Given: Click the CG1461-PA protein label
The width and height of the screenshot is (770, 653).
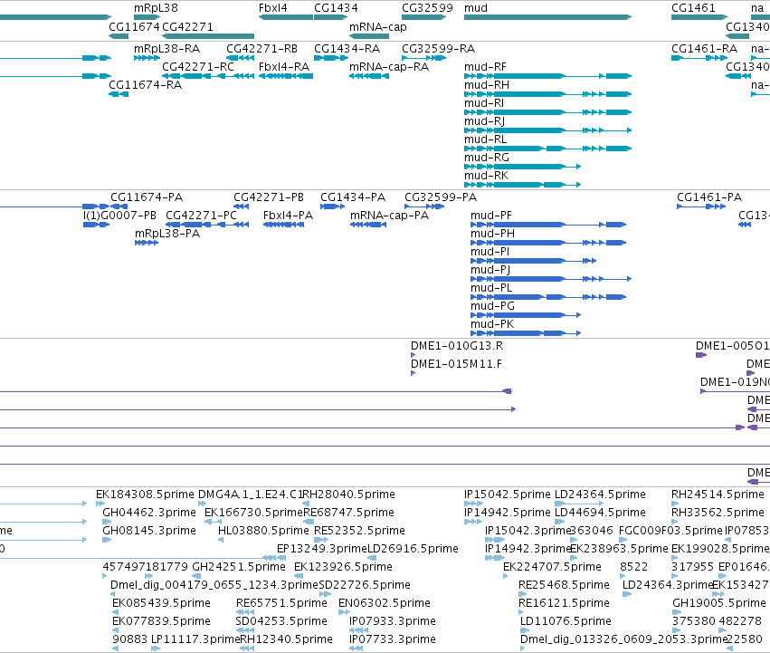Looking at the screenshot, I should 709,197.
